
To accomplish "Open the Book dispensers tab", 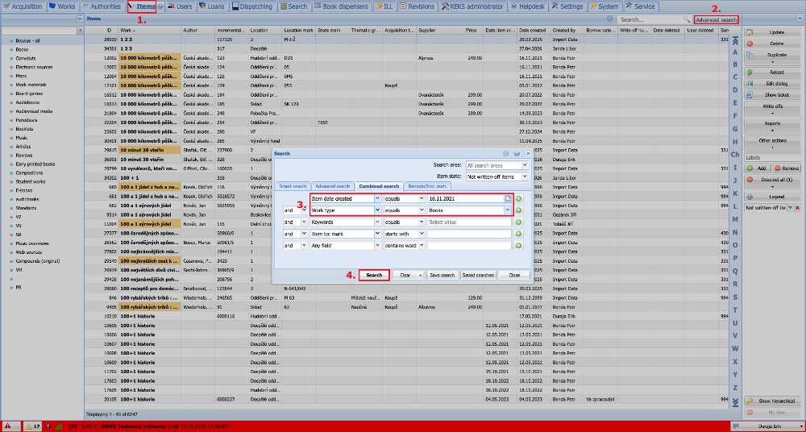I will coord(342,6).
